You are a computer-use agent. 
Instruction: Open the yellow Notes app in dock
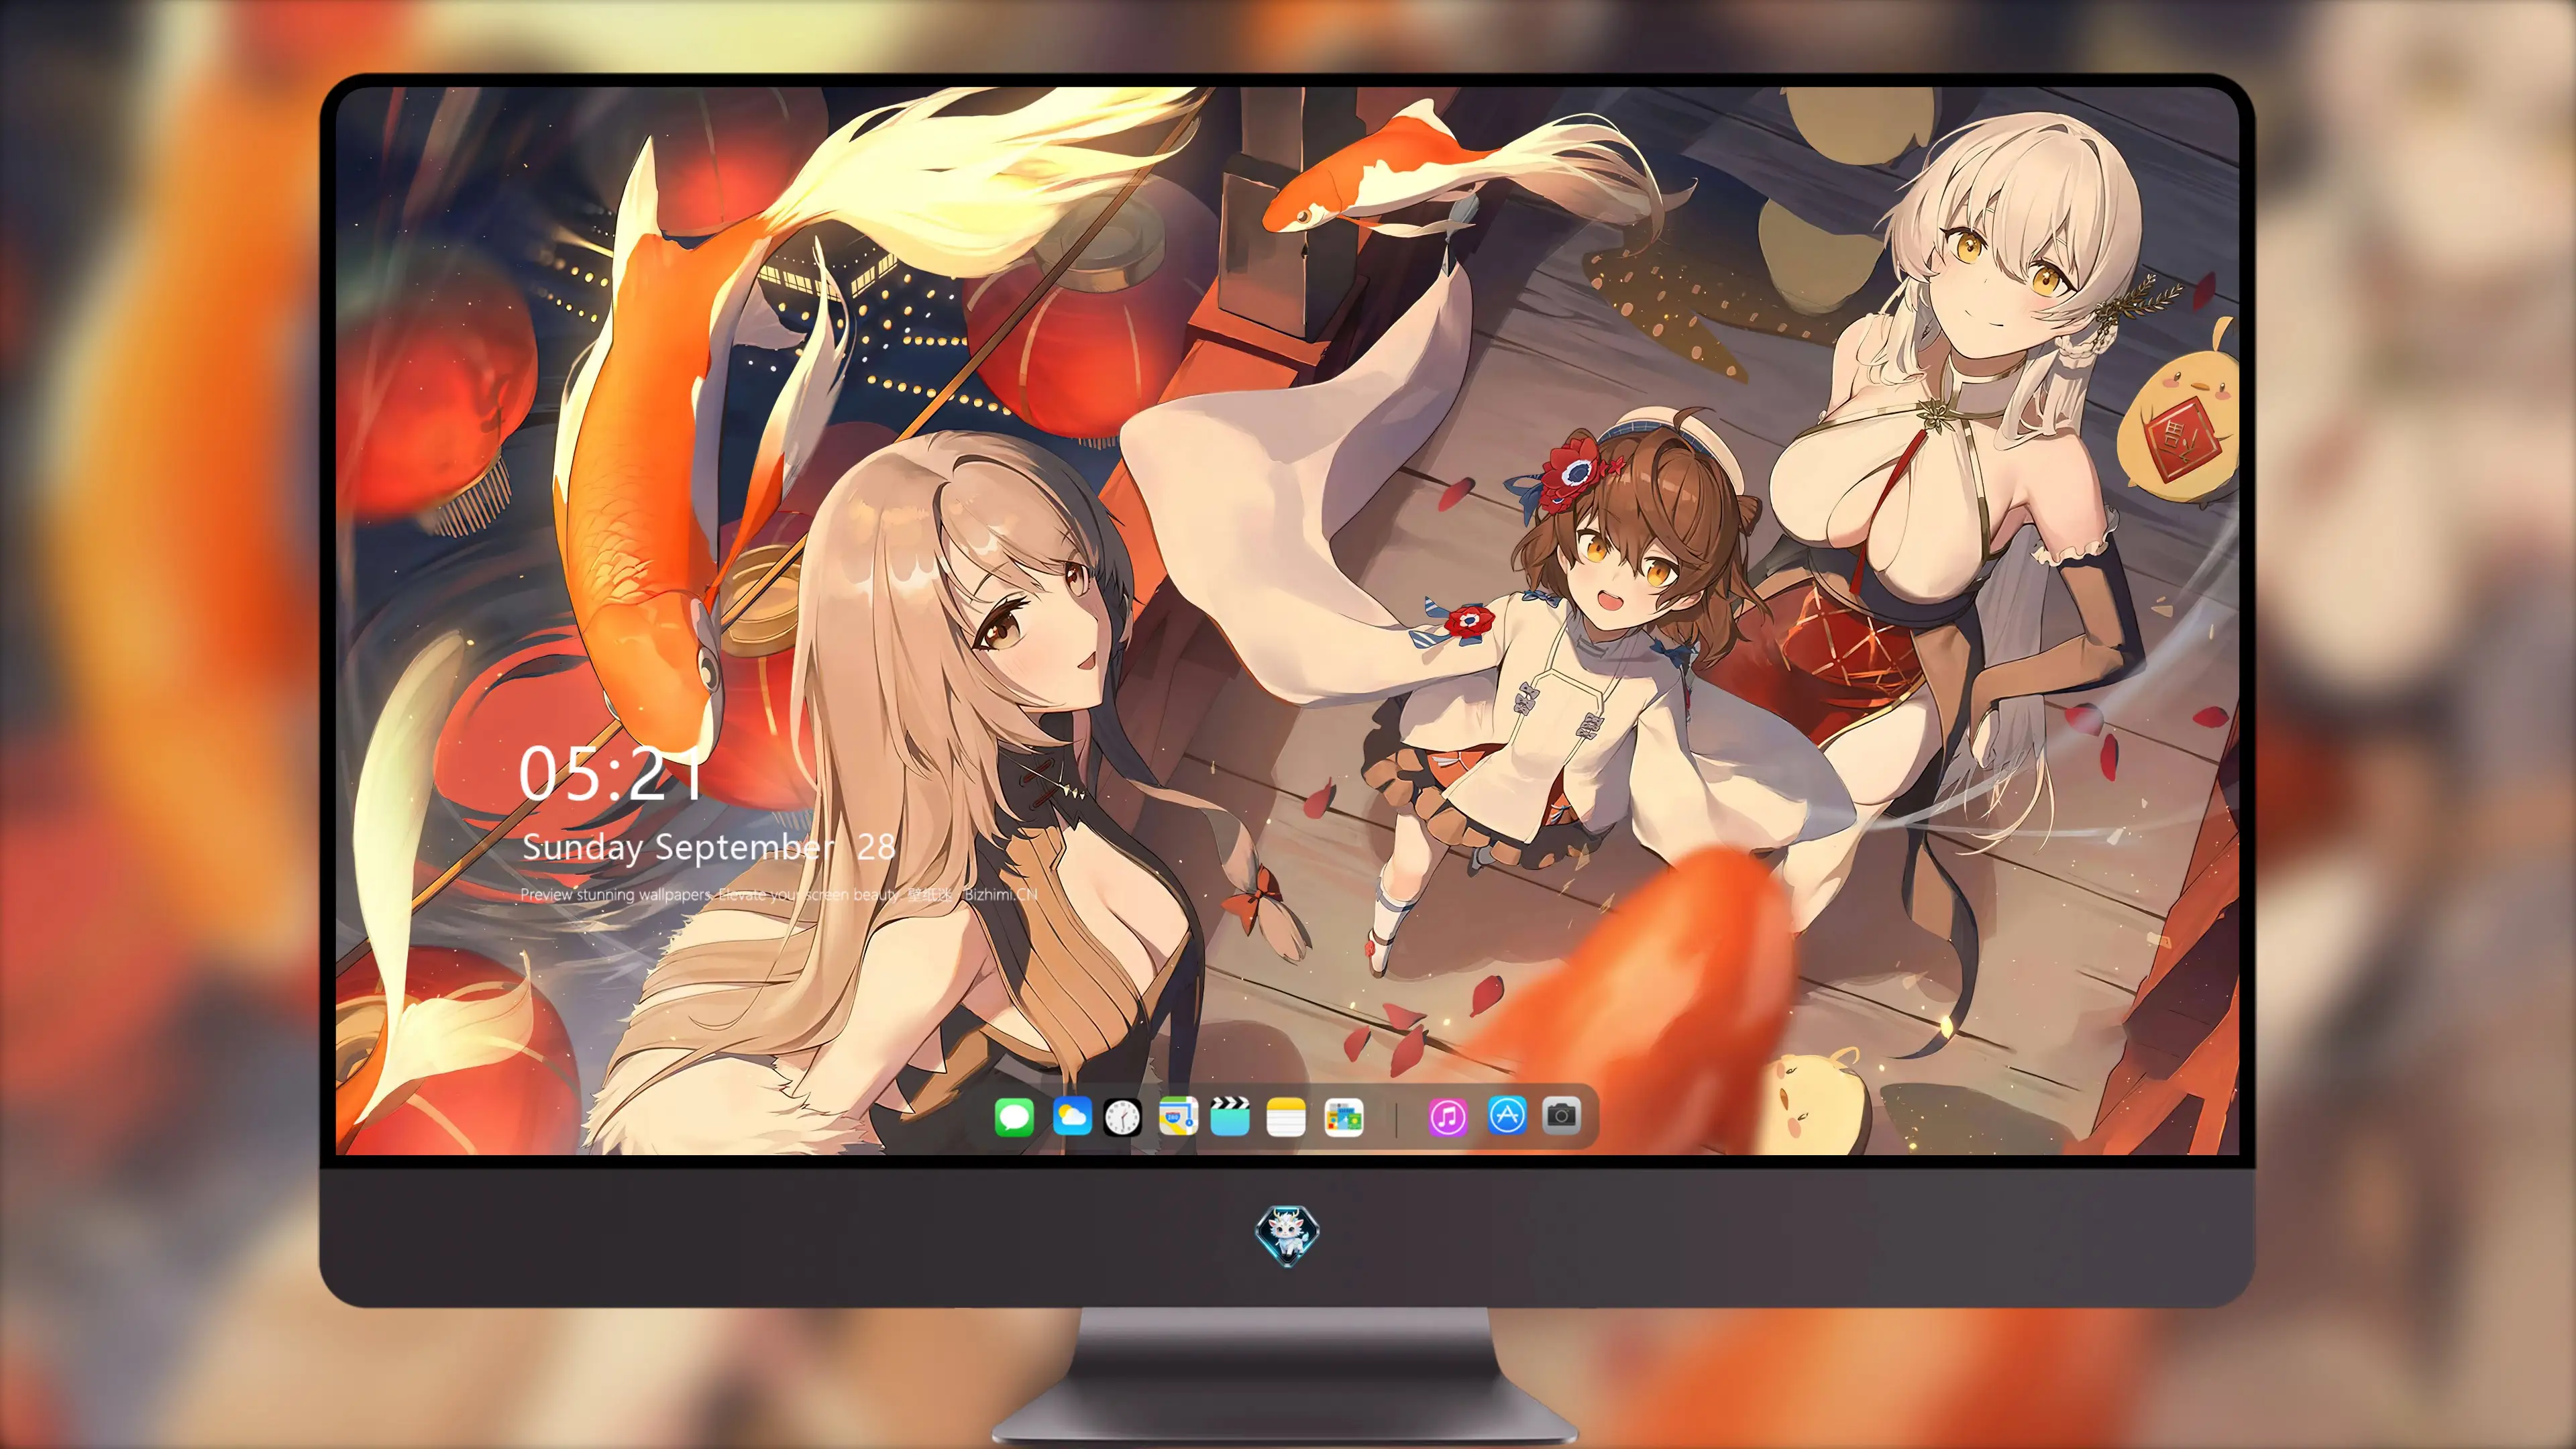1286,1116
